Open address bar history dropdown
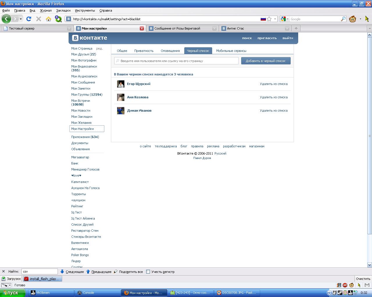 pyautogui.click(x=275, y=19)
